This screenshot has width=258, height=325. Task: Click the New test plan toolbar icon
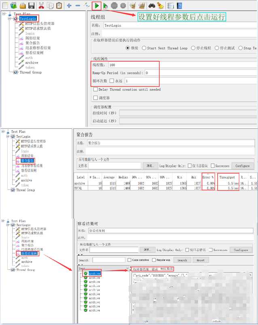pos(5,6)
